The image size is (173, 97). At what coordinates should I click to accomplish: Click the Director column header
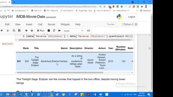point(89,48)
